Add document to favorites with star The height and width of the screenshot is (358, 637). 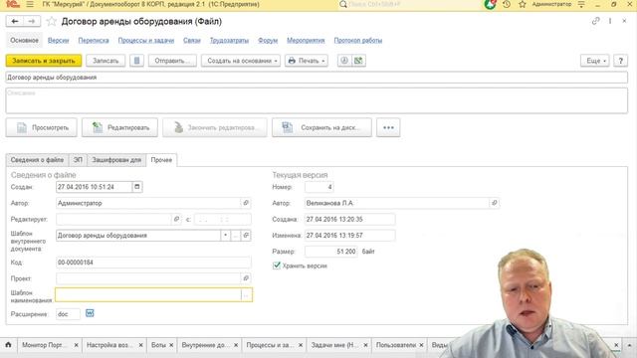51,21
